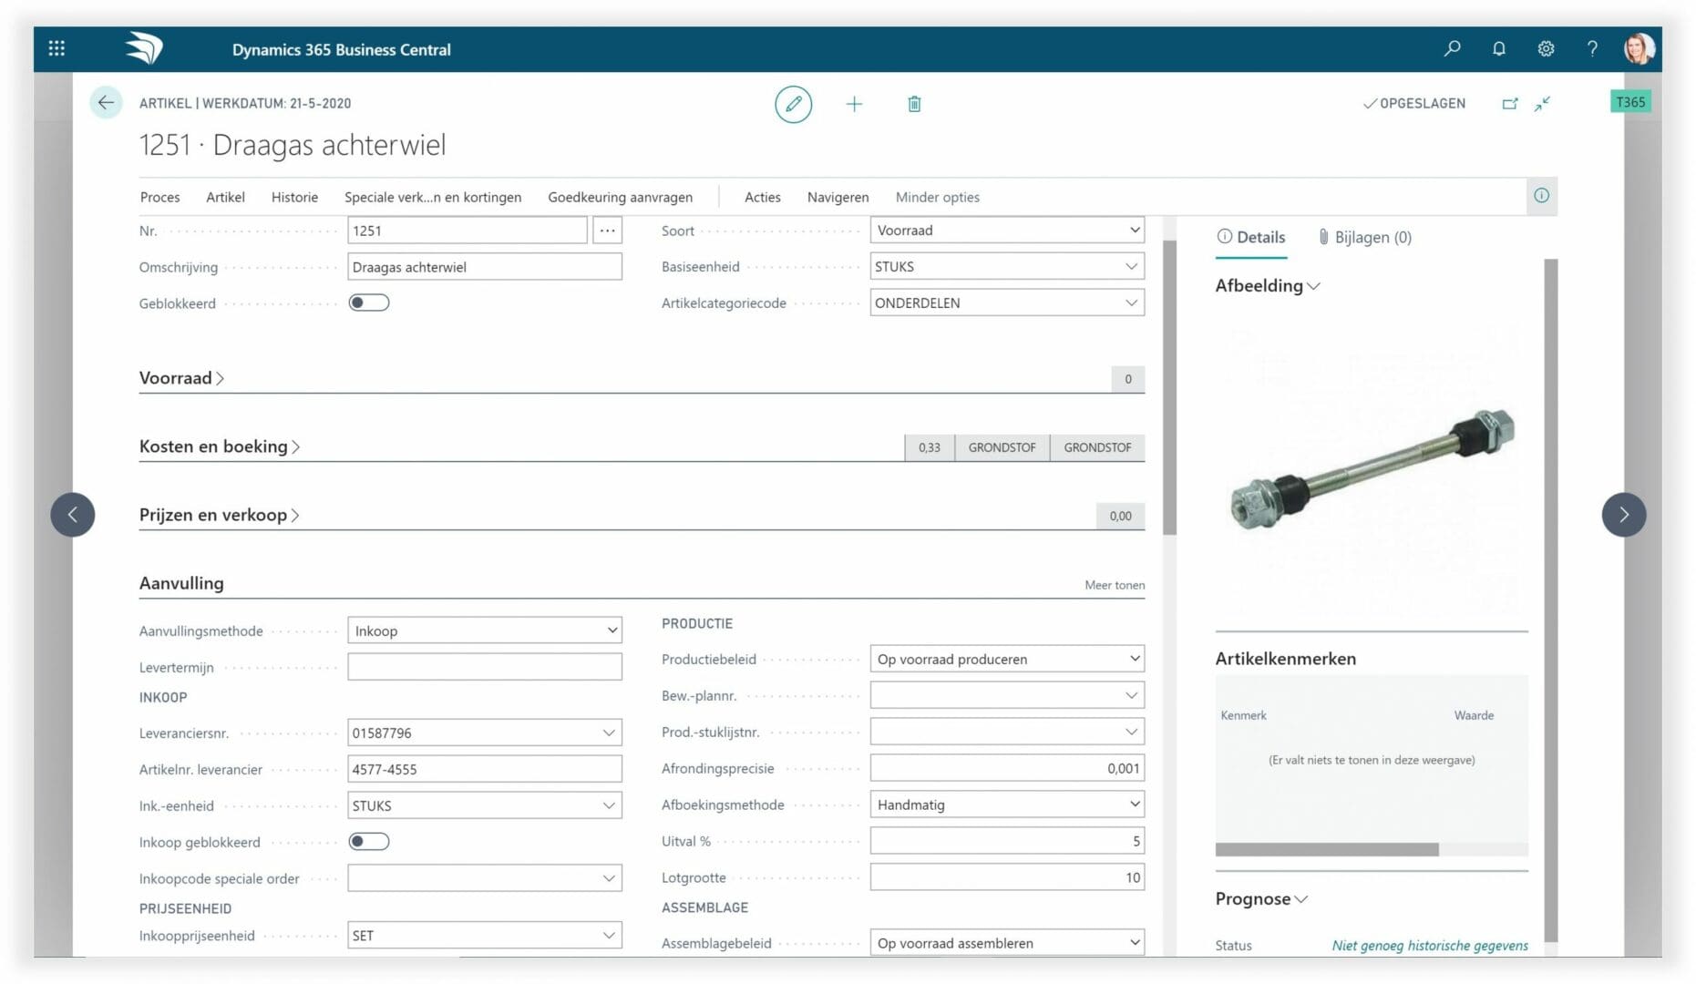Click the Uitval % field
The image size is (1696, 984).
click(1007, 841)
